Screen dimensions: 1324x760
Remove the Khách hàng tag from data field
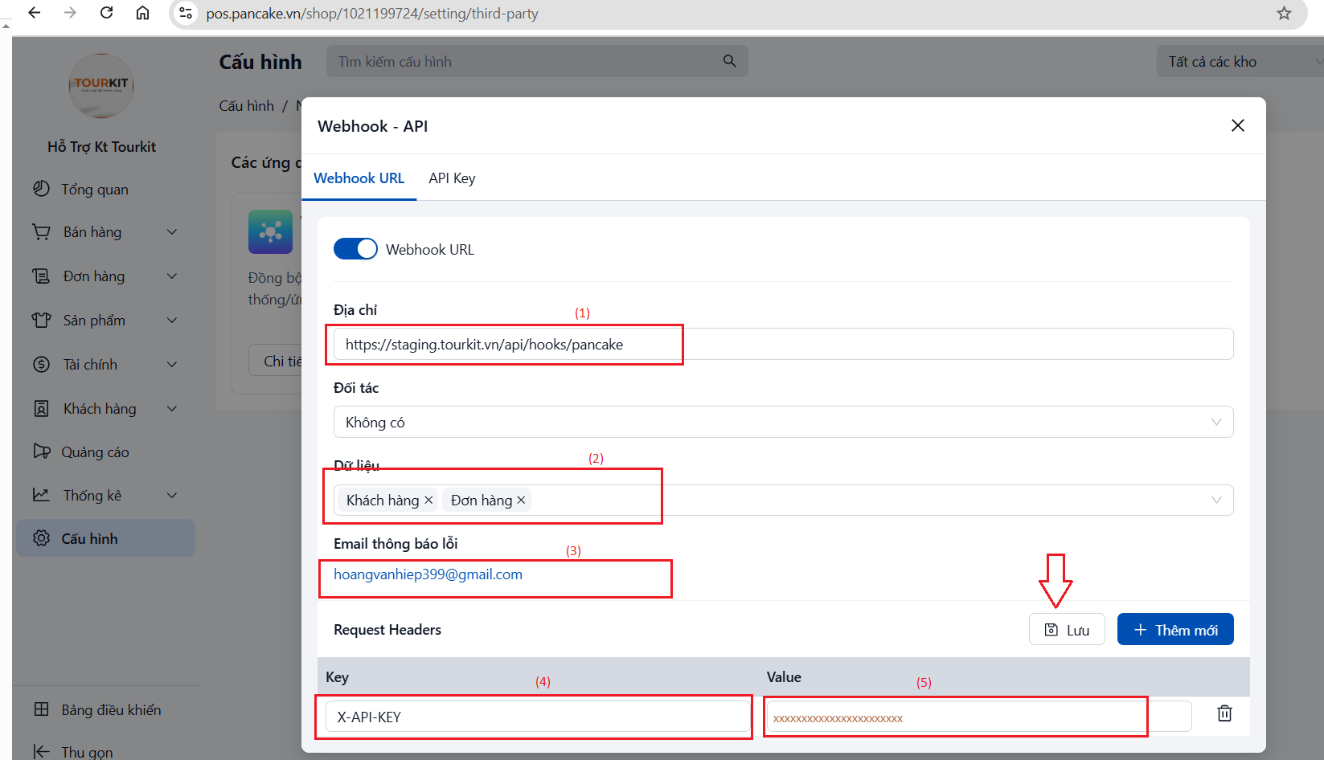(428, 501)
